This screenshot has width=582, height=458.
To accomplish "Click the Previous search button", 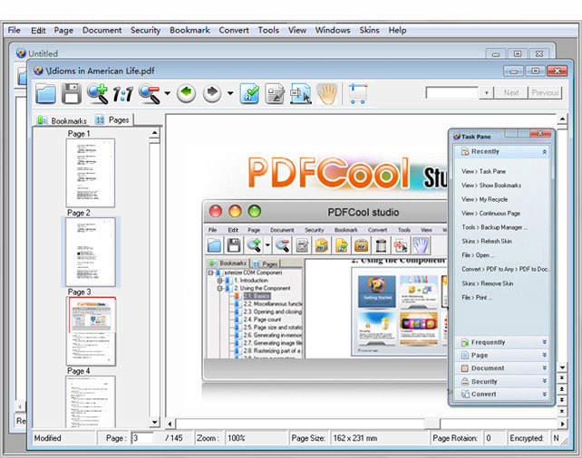I will click(545, 92).
